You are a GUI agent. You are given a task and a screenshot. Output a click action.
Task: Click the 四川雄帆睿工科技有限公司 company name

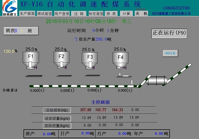[171, 14]
